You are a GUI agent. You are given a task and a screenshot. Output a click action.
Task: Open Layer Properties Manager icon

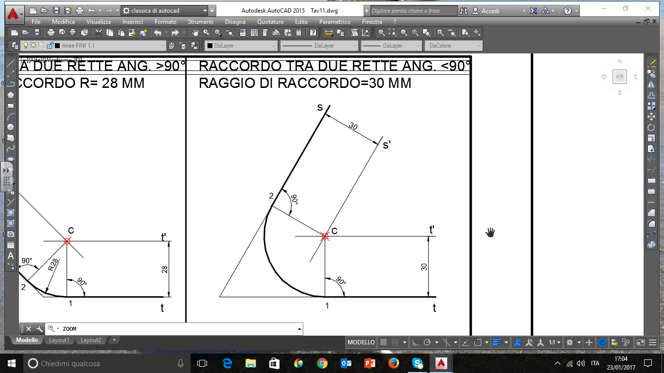[15, 46]
